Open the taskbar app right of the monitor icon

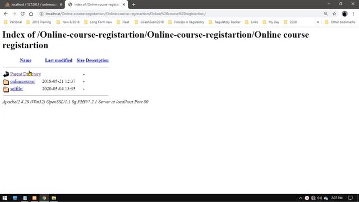[x=25, y=198]
